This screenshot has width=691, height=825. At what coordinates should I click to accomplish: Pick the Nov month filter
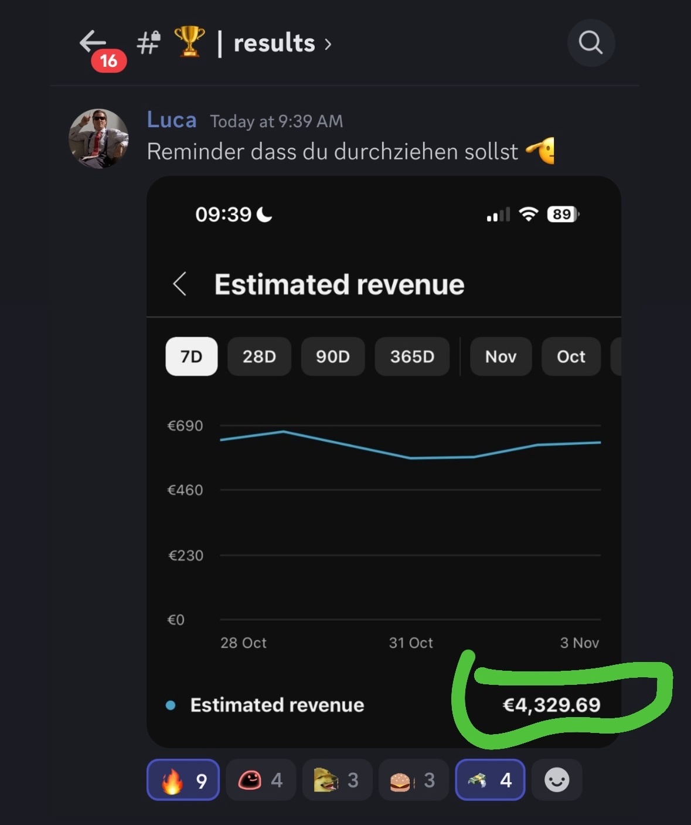coord(501,357)
